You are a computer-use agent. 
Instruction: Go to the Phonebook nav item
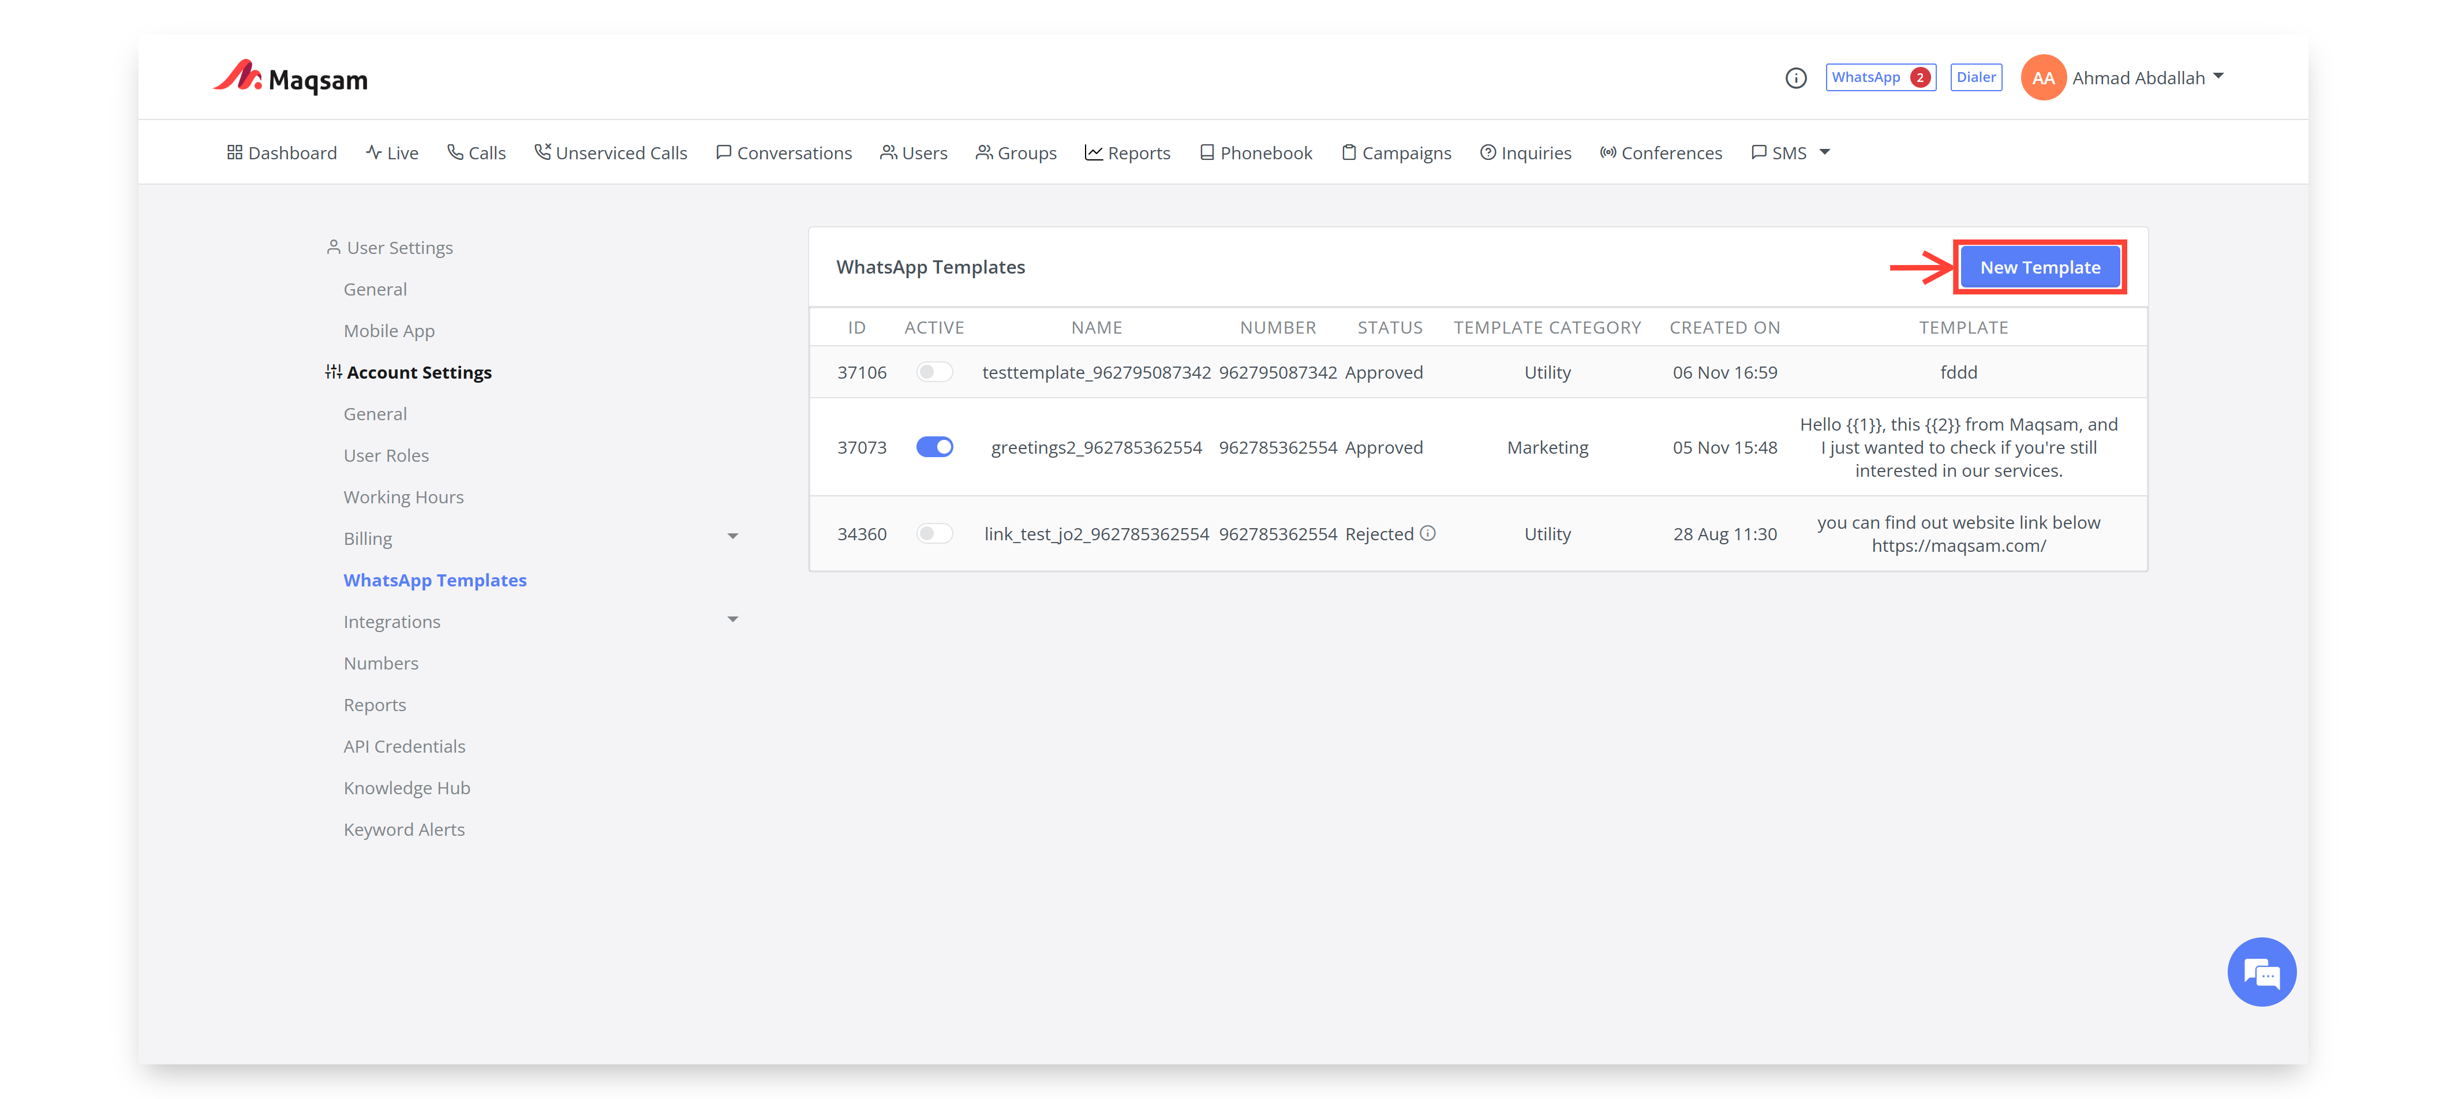(1255, 153)
